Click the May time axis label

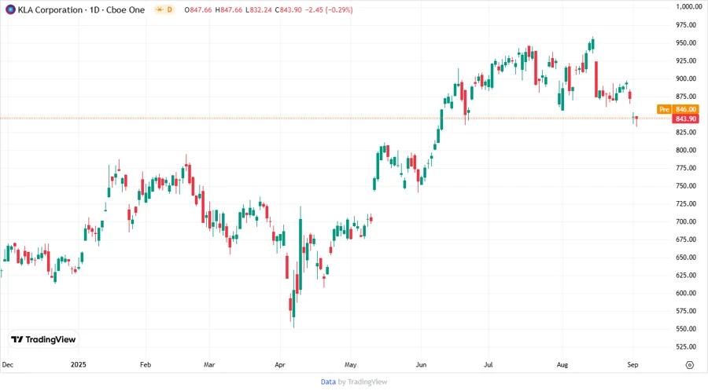pyautogui.click(x=350, y=364)
